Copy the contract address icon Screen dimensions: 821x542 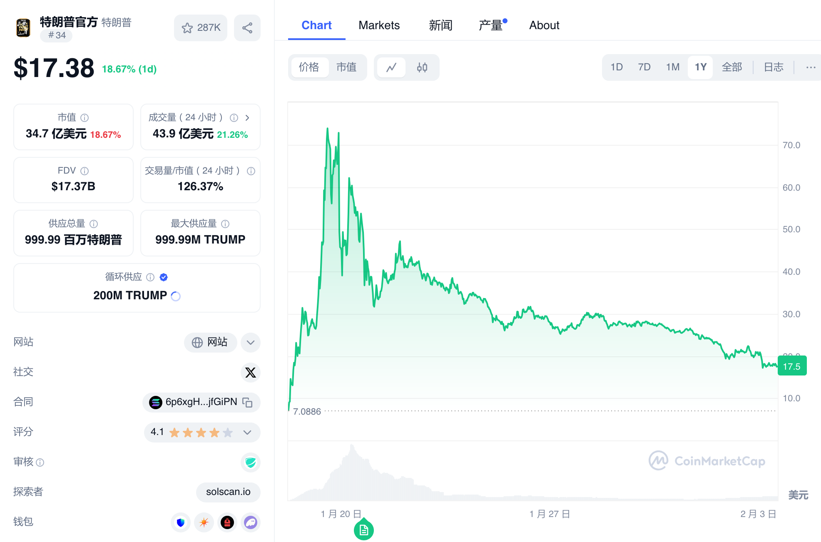click(x=248, y=402)
